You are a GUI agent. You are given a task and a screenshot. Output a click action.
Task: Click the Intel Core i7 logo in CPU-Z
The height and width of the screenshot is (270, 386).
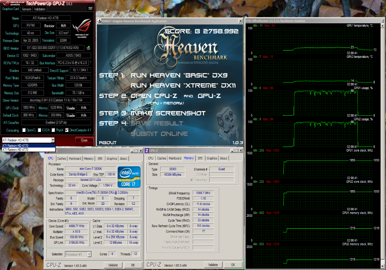tap(129, 177)
